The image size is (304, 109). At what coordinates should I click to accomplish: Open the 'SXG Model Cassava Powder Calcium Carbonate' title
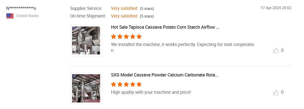tap(165, 75)
